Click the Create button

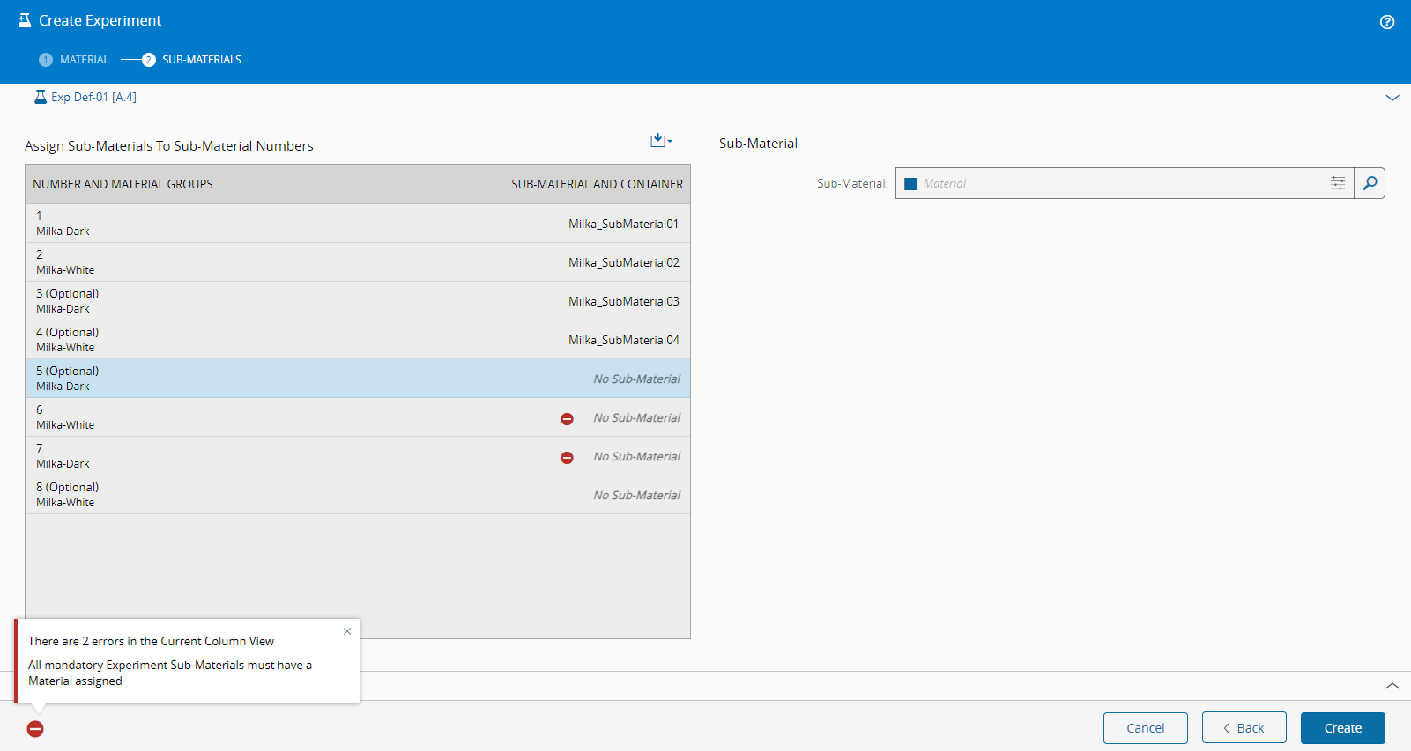coord(1342,728)
